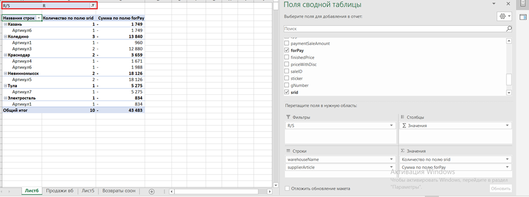The width and height of the screenshot is (529, 197).
Task: Click the worksheet vertical scrollbar down arrow
Action: 276,185
